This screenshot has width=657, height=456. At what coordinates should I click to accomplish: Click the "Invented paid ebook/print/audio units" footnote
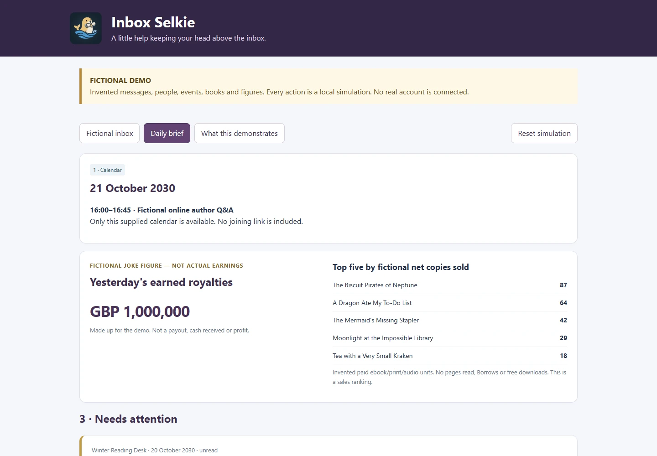coord(449,377)
